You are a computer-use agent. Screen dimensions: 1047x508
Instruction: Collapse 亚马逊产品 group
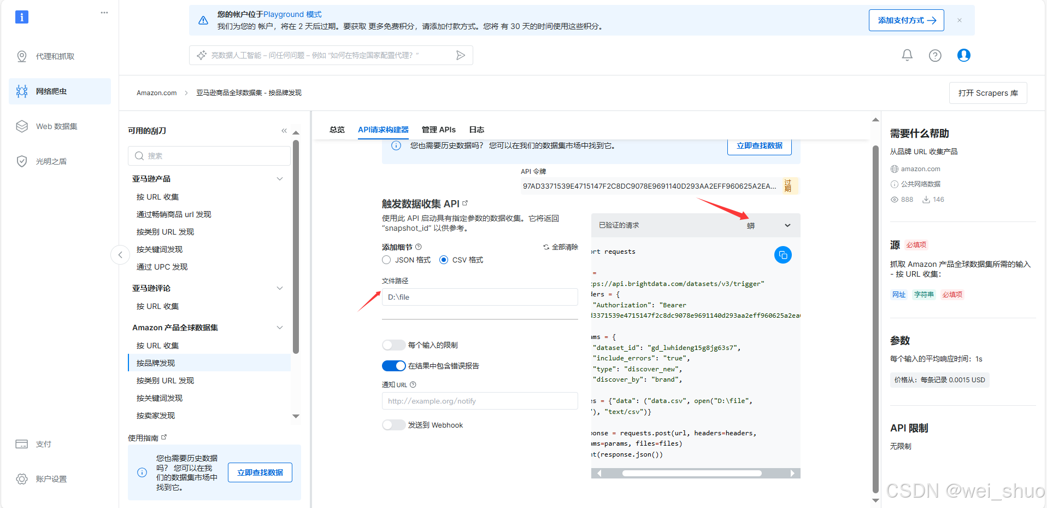[280, 179]
